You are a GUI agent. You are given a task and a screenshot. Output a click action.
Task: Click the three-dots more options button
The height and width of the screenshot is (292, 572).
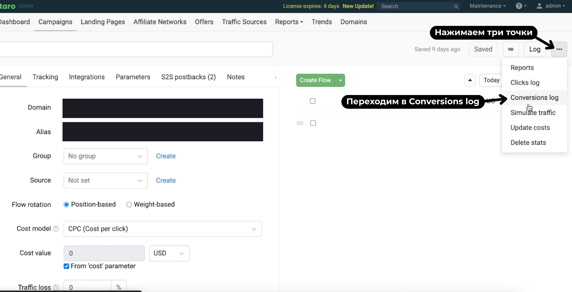tap(559, 49)
